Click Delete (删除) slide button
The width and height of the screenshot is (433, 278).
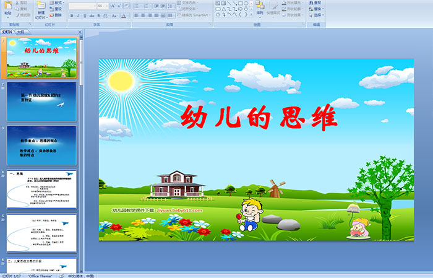point(56,15)
